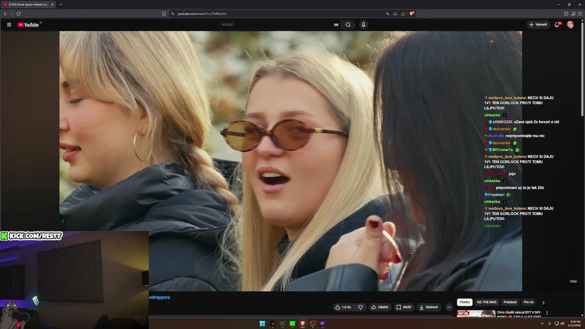This screenshot has height=329, width=585.
Task: Open the odrappera link below the video
Action: [x=160, y=297]
